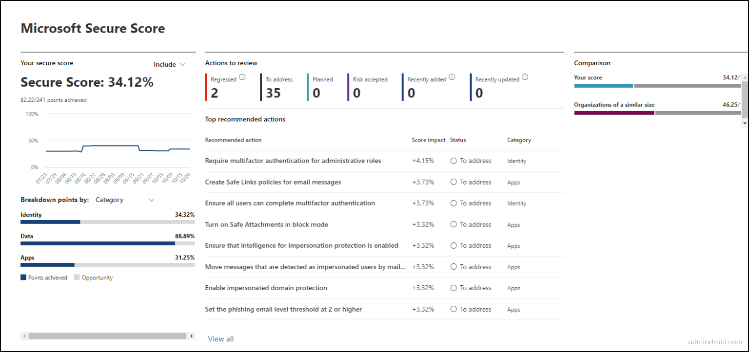Click info icon next to Regressed
The width and height of the screenshot is (749, 352).
pos(242,77)
